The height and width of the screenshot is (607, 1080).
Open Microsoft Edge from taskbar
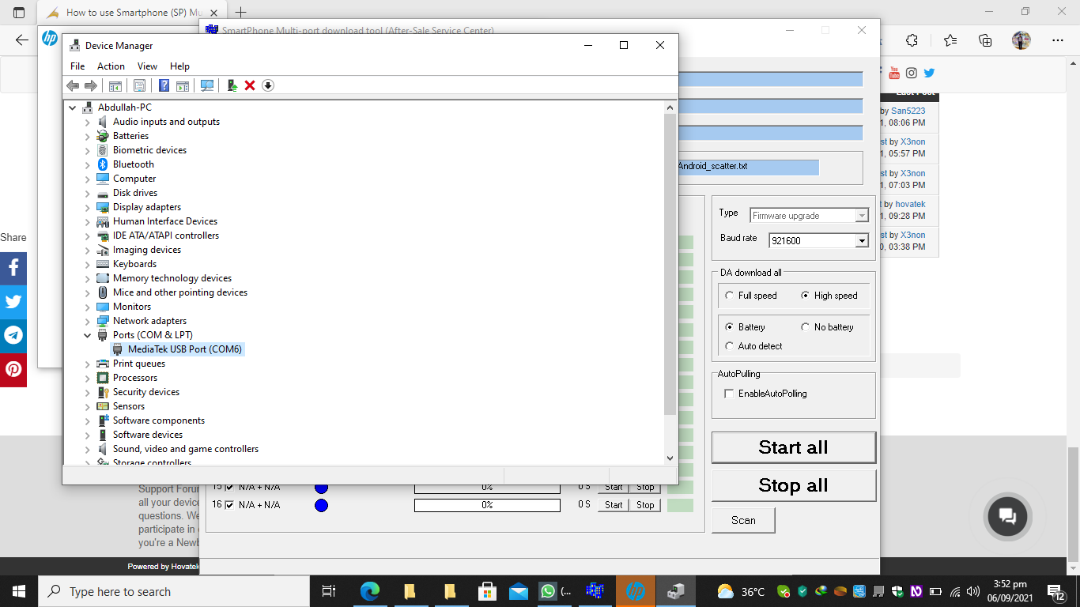point(369,591)
